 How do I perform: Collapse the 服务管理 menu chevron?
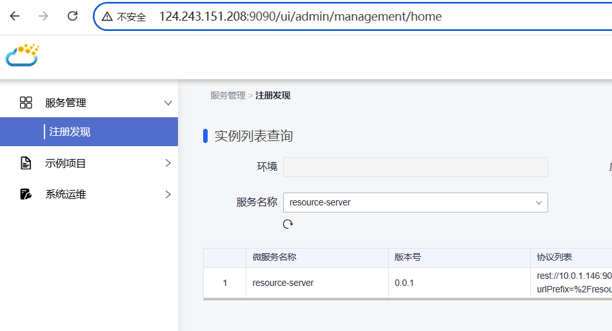[168, 103]
